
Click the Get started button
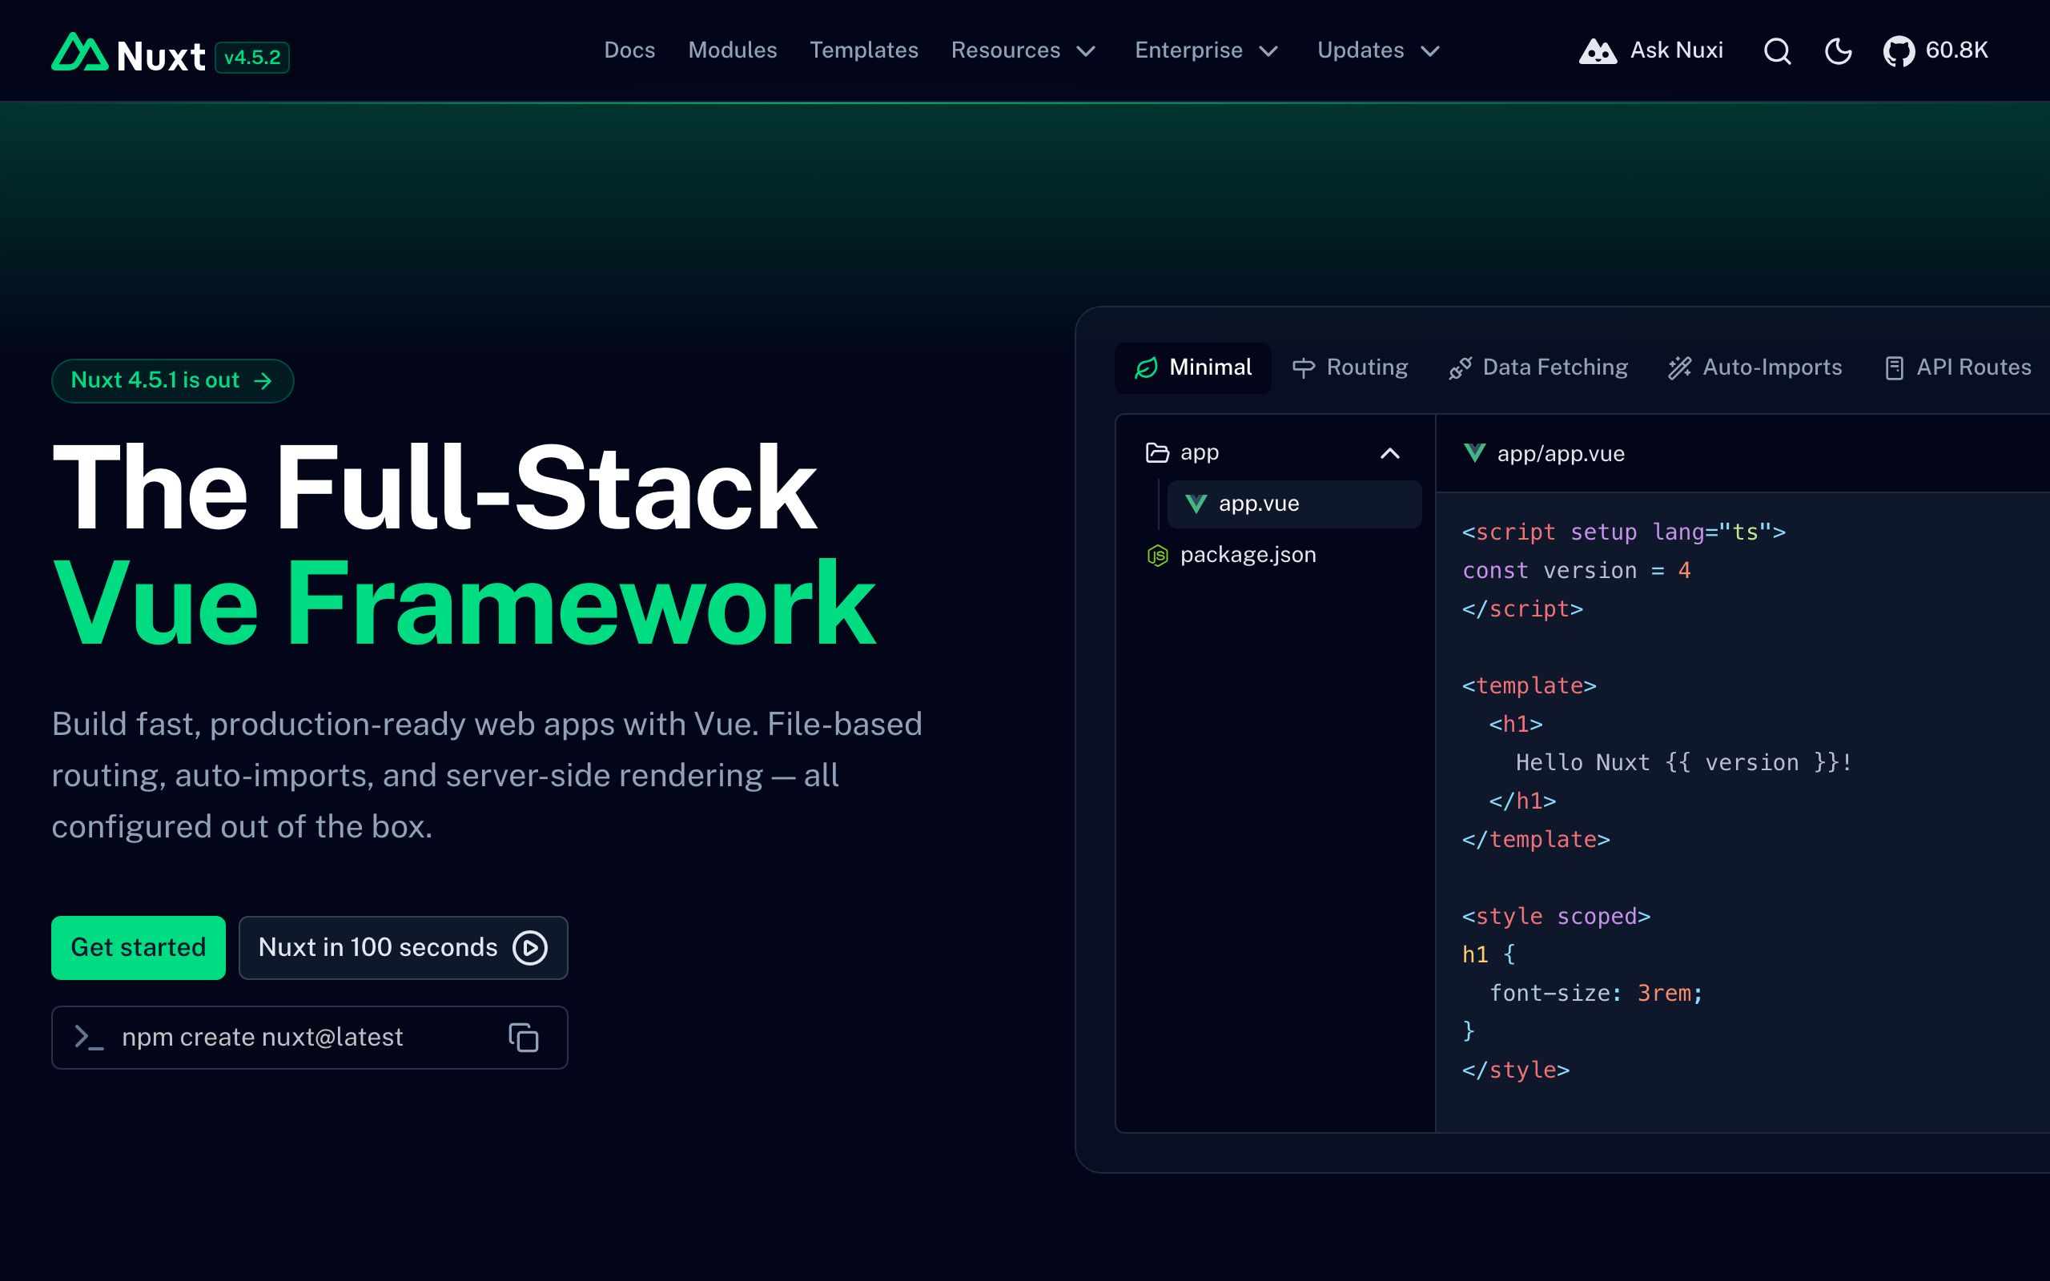138,947
